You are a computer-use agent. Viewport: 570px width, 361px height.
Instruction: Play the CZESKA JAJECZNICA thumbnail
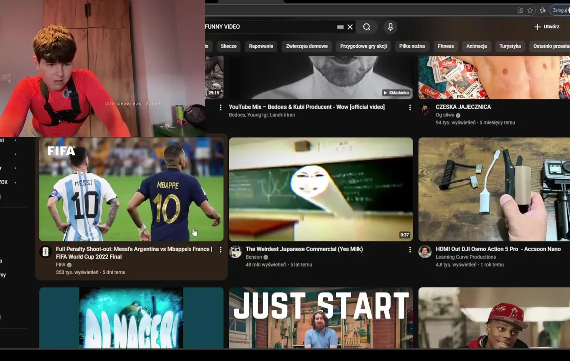(494, 77)
